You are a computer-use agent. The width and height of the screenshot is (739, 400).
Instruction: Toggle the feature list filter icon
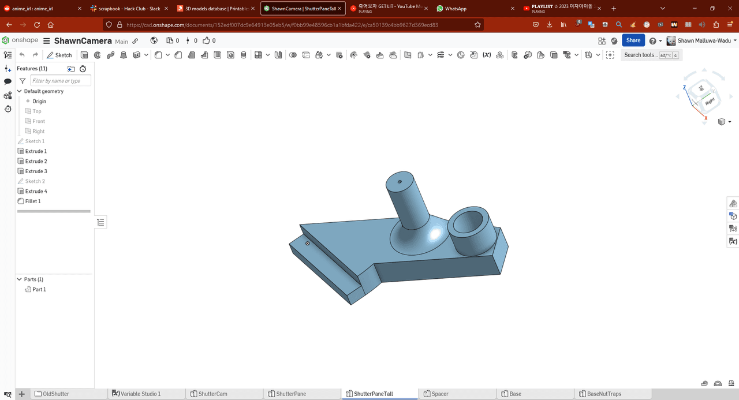pyautogui.click(x=23, y=81)
